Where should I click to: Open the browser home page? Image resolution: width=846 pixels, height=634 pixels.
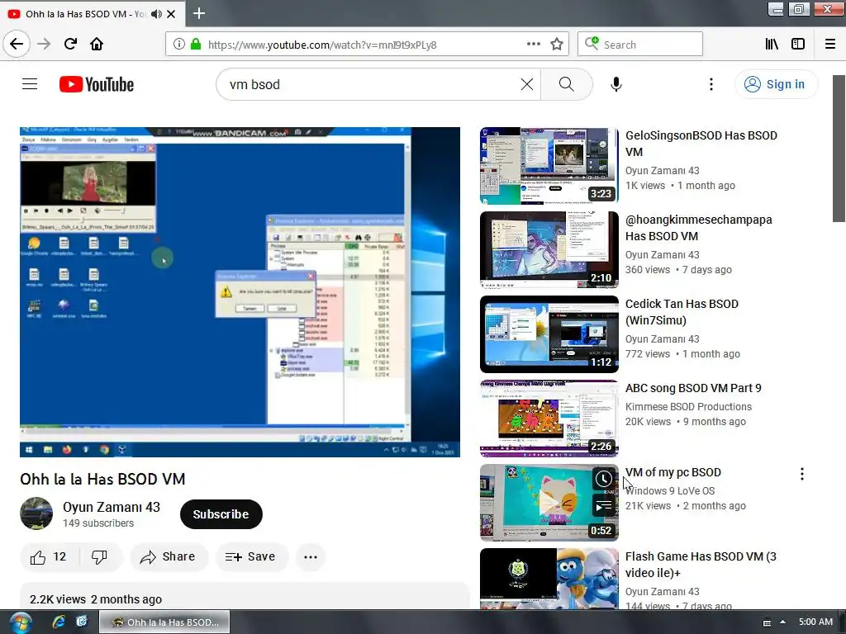click(x=97, y=44)
